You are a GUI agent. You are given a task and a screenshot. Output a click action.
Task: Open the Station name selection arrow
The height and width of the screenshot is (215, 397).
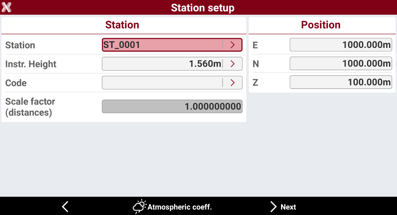pyautogui.click(x=233, y=45)
